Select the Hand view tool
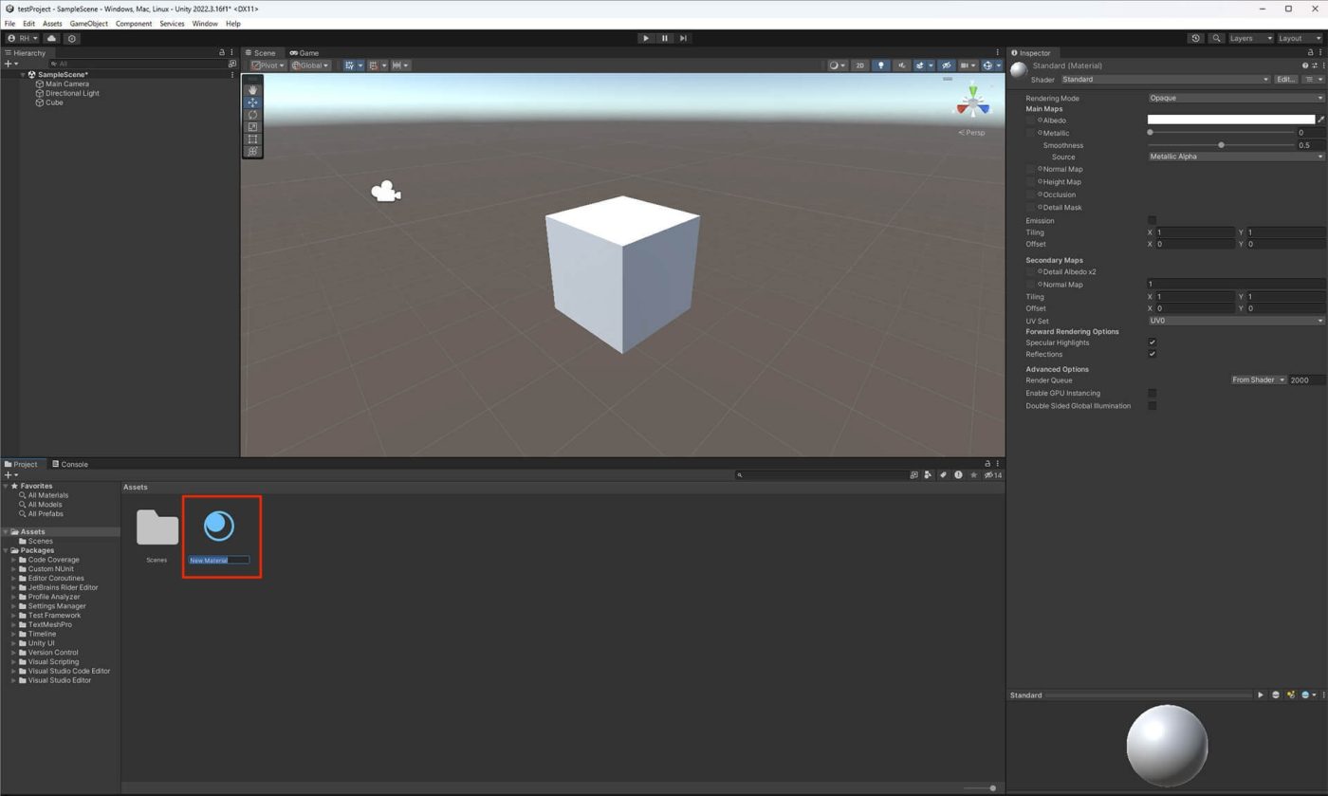Image resolution: width=1328 pixels, height=796 pixels. [252, 90]
